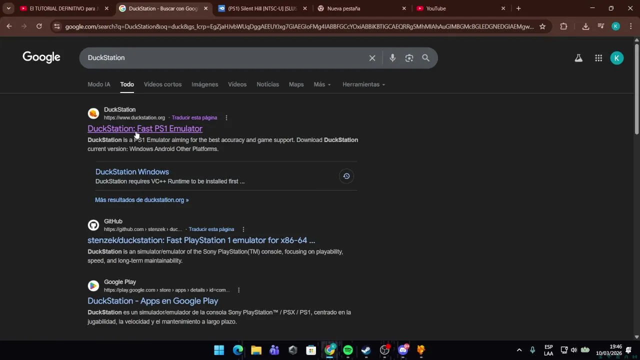Open the notifications bell in system tray

[x=628, y=350]
